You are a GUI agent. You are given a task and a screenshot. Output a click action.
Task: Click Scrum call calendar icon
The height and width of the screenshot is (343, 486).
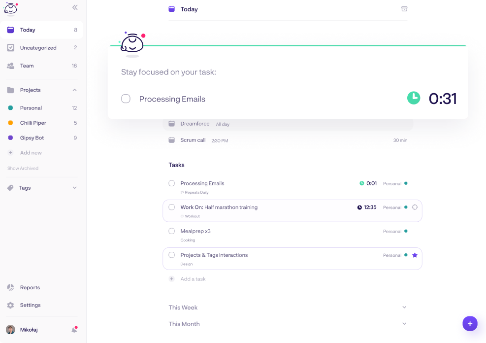point(172,140)
